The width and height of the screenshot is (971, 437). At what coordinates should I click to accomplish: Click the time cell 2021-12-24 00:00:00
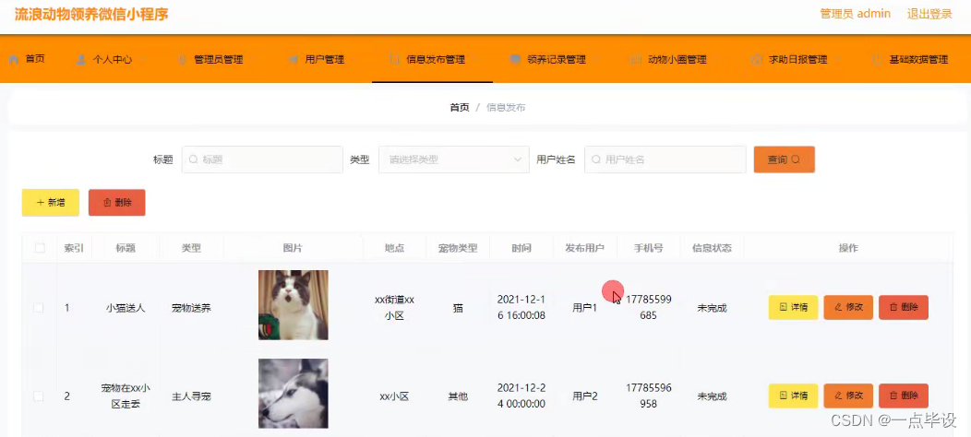[521, 396]
